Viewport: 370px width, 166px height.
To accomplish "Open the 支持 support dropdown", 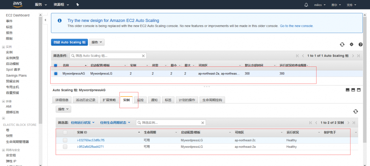I will 351,5.
